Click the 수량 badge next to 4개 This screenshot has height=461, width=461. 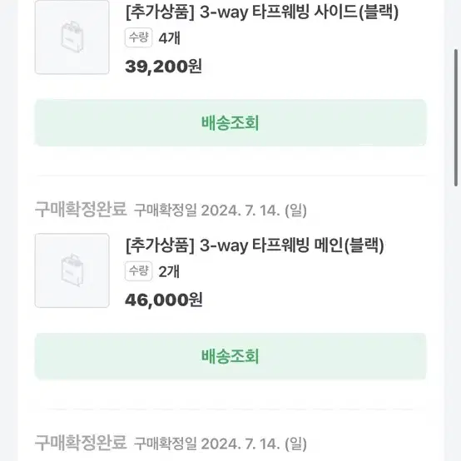138,37
